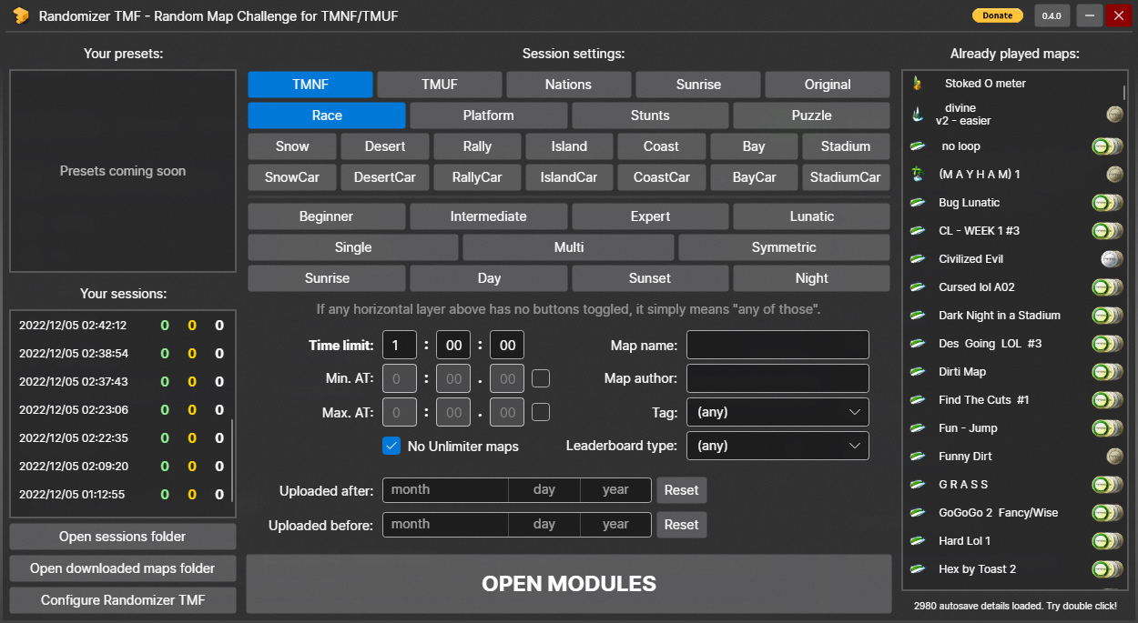The width and height of the screenshot is (1138, 623).
Task: Enable the Min. AT checkbox
Action: (541, 378)
